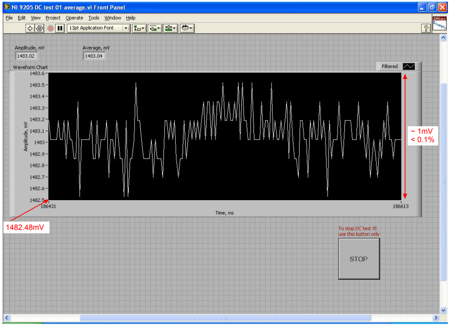The height and width of the screenshot is (329, 450).
Task: Click the Abort Execution red icon
Action: click(x=49, y=28)
